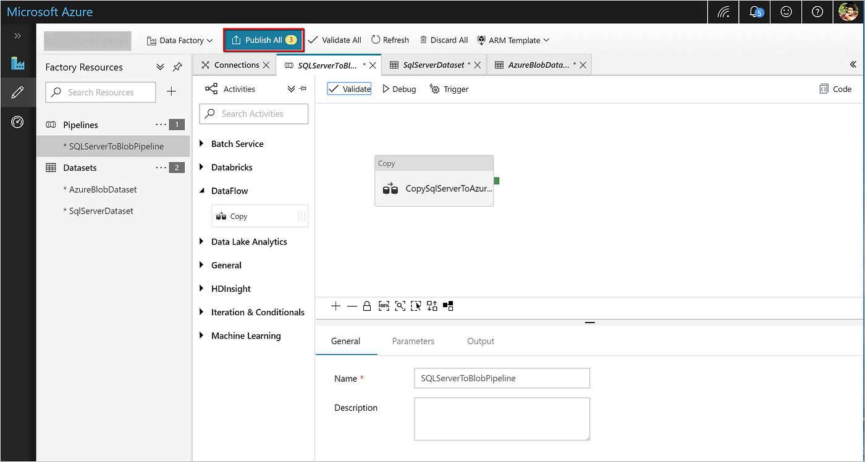The height and width of the screenshot is (462, 865).
Task: Open Azure help via question mark icon
Action: click(817, 12)
